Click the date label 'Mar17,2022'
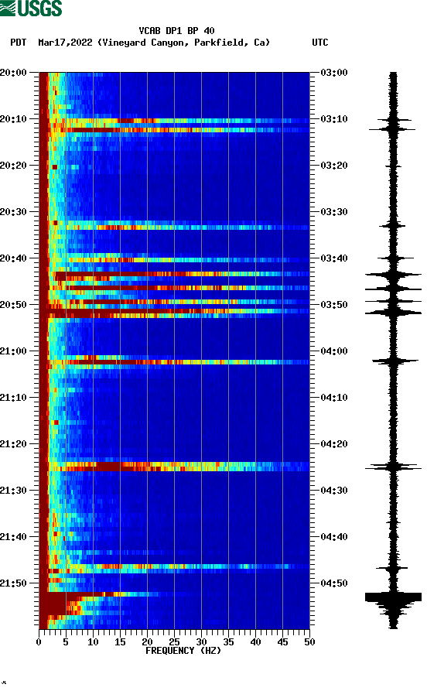The height and width of the screenshot is (691, 427). point(65,43)
